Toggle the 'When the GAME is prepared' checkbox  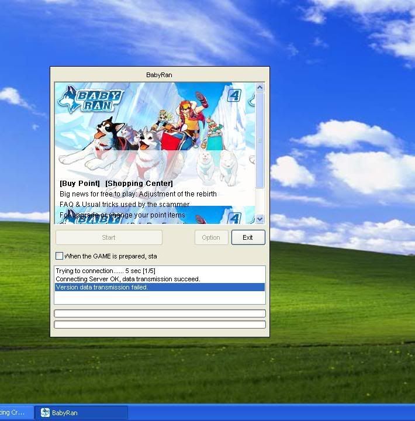point(59,256)
